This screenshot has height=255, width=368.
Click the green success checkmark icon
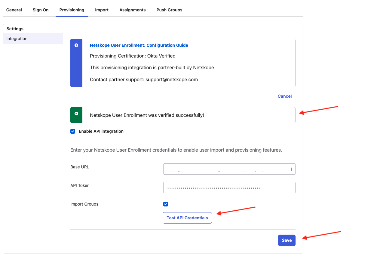click(76, 114)
